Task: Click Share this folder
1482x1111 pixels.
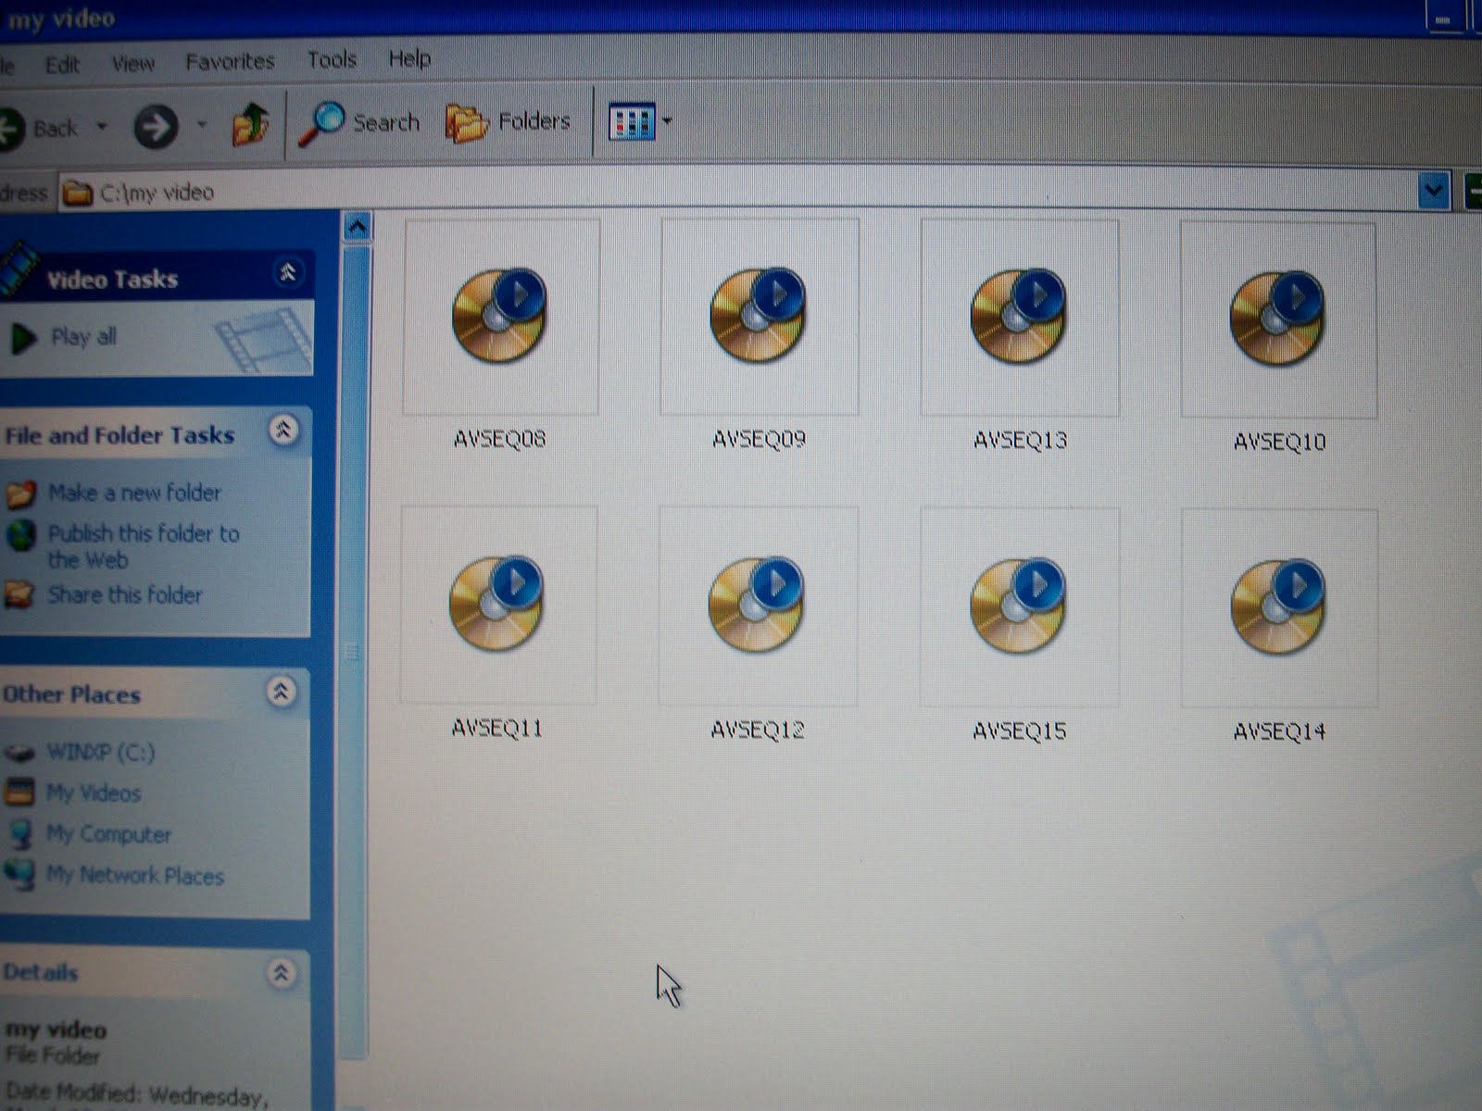Action: (125, 594)
